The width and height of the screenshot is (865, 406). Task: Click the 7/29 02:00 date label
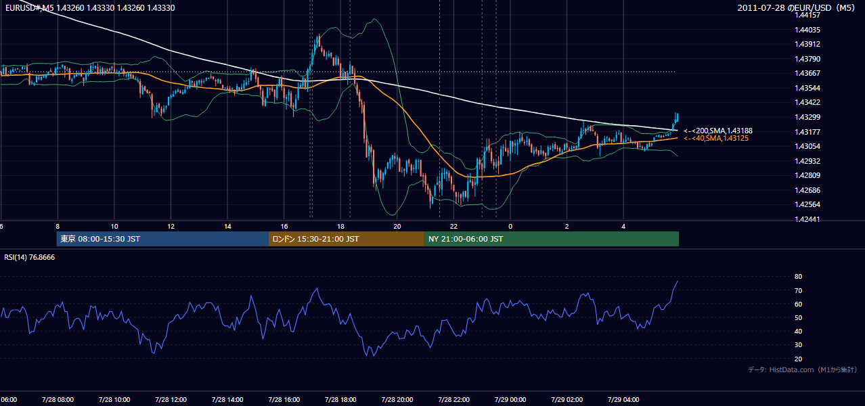pyautogui.click(x=567, y=399)
